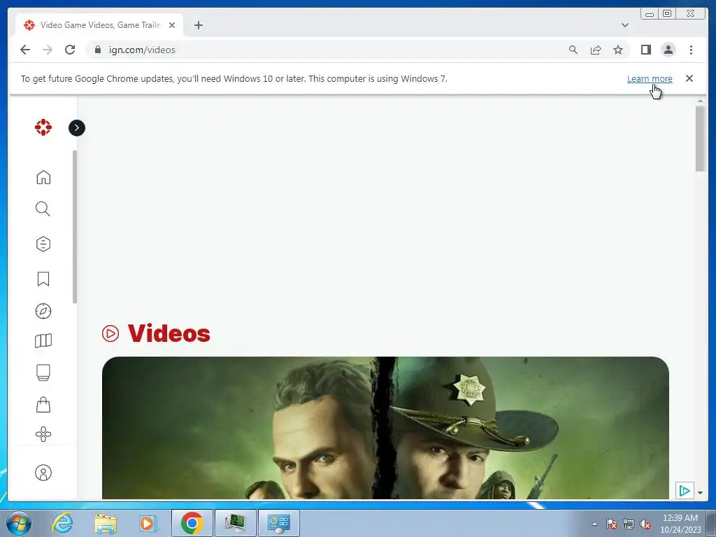Bookmark this tab with the star icon
This screenshot has height=537, width=716.
point(618,50)
